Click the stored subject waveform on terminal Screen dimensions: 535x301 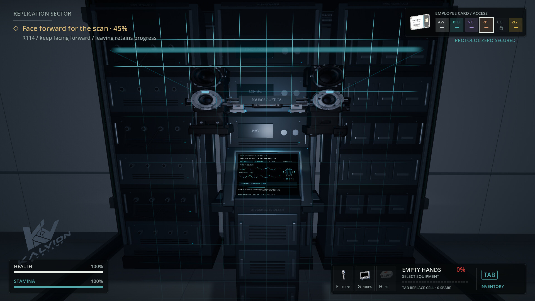[260, 169]
